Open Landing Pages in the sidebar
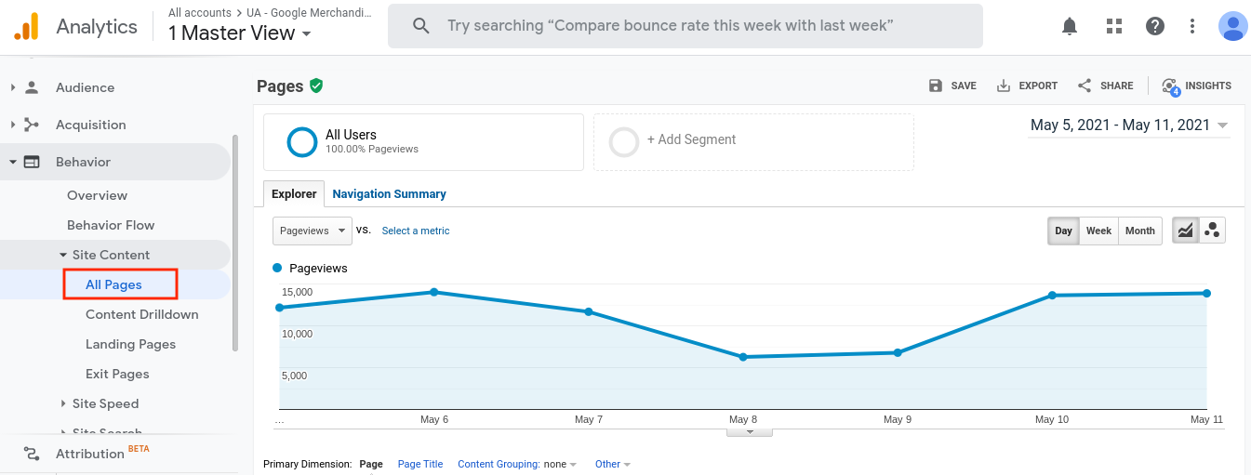The height and width of the screenshot is (475, 1251). [130, 344]
